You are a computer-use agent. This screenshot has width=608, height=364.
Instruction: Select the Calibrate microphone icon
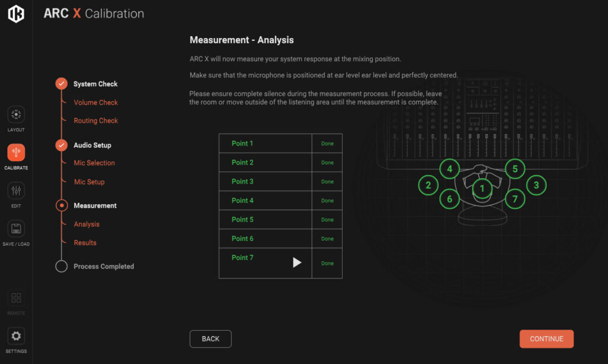16,153
